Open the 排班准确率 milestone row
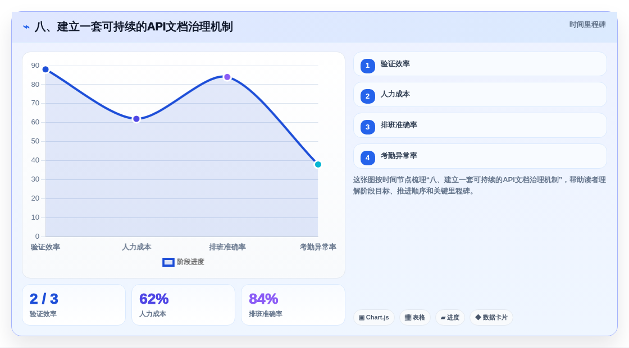This screenshot has width=629, height=348. [x=480, y=126]
